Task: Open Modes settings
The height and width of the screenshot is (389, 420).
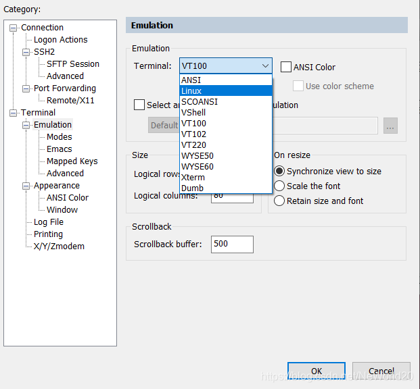Action: (x=60, y=137)
